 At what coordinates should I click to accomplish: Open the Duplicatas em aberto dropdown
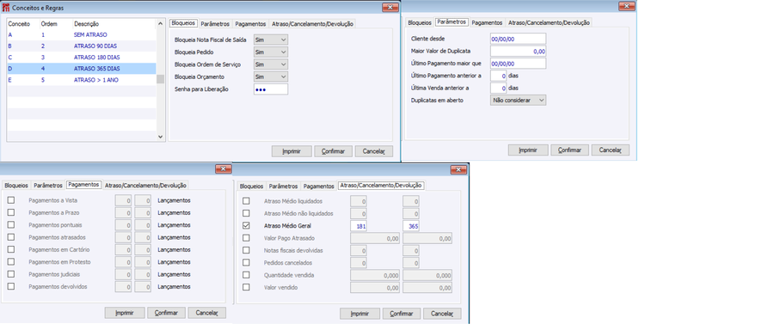point(519,101)
